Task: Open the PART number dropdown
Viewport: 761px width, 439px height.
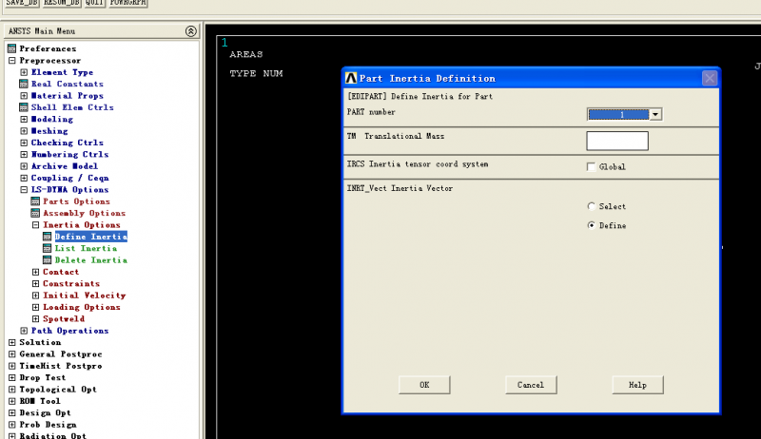Action: pos(655,115)
